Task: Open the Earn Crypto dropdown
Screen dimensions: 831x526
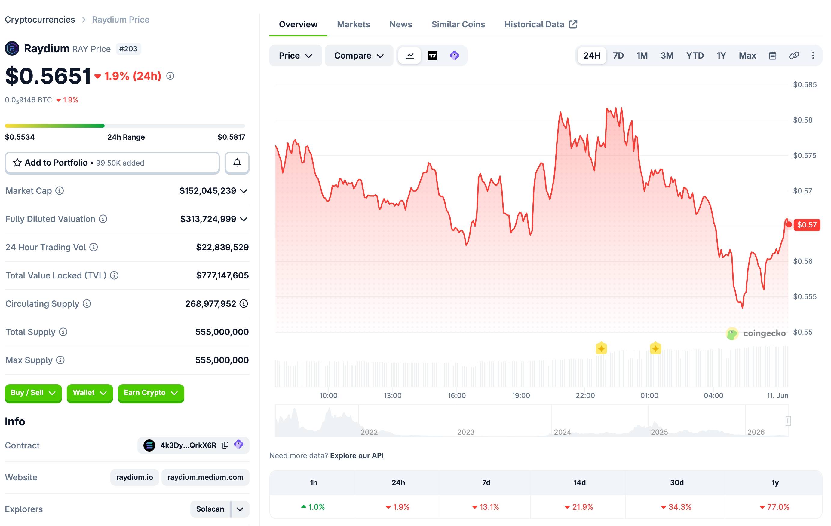Action: pos(151,393)
